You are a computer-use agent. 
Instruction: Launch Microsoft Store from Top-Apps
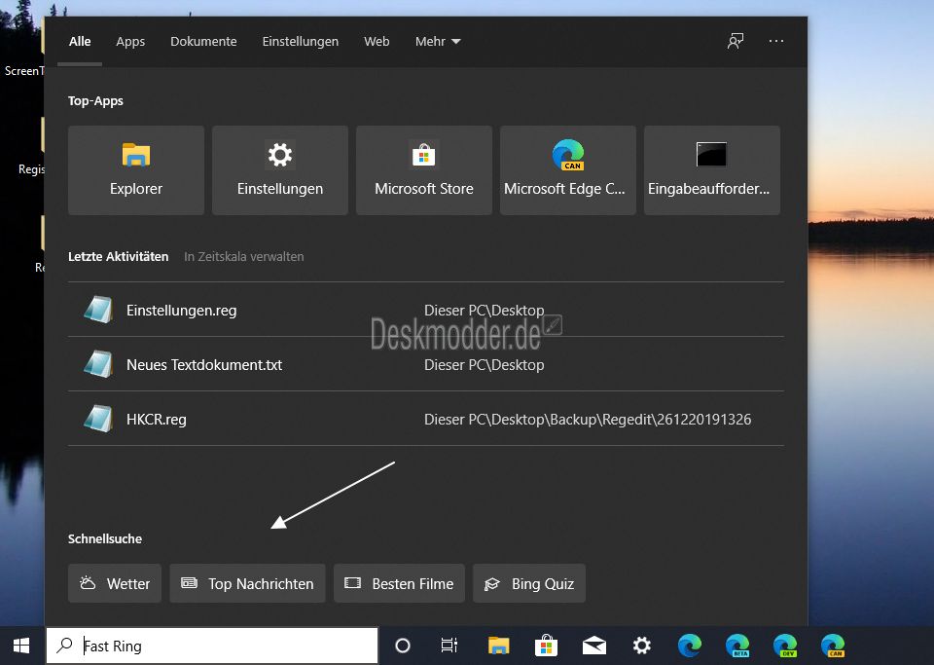coord(424,169)
